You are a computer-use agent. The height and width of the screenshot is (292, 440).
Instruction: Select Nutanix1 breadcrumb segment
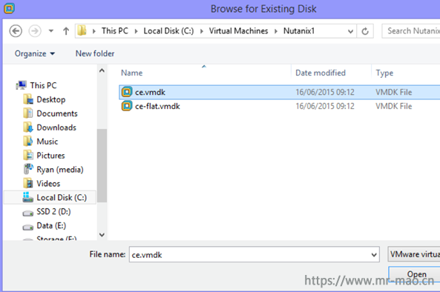[x=299, y=31]
